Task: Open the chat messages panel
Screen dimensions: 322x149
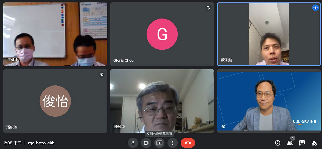Action: tap(302, 143)
